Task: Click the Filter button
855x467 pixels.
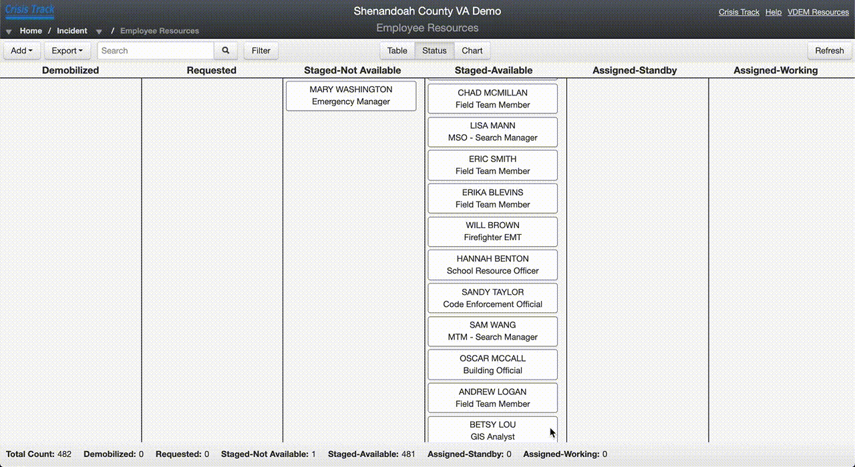Action: pos(261,50)
